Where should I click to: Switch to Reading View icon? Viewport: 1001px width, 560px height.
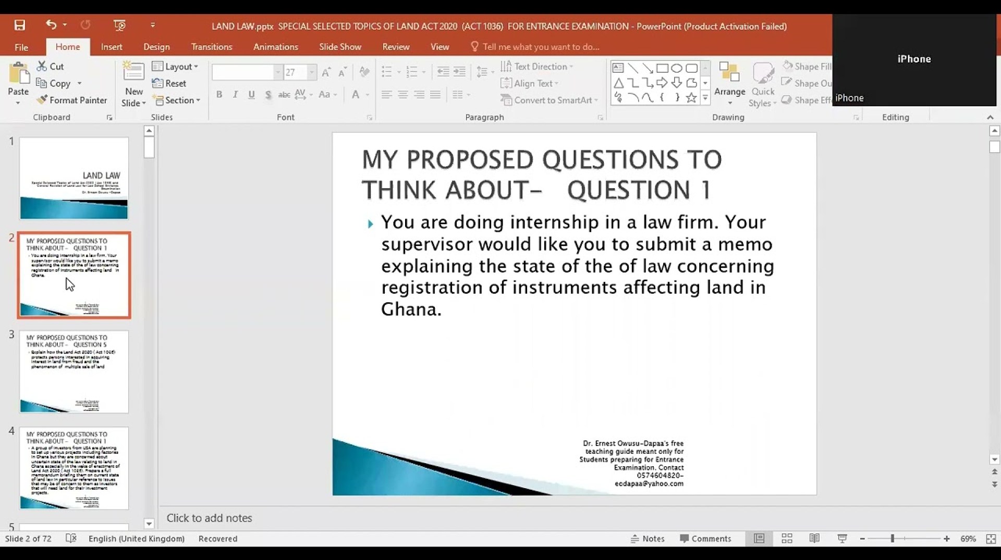click(x=814, y=539)
